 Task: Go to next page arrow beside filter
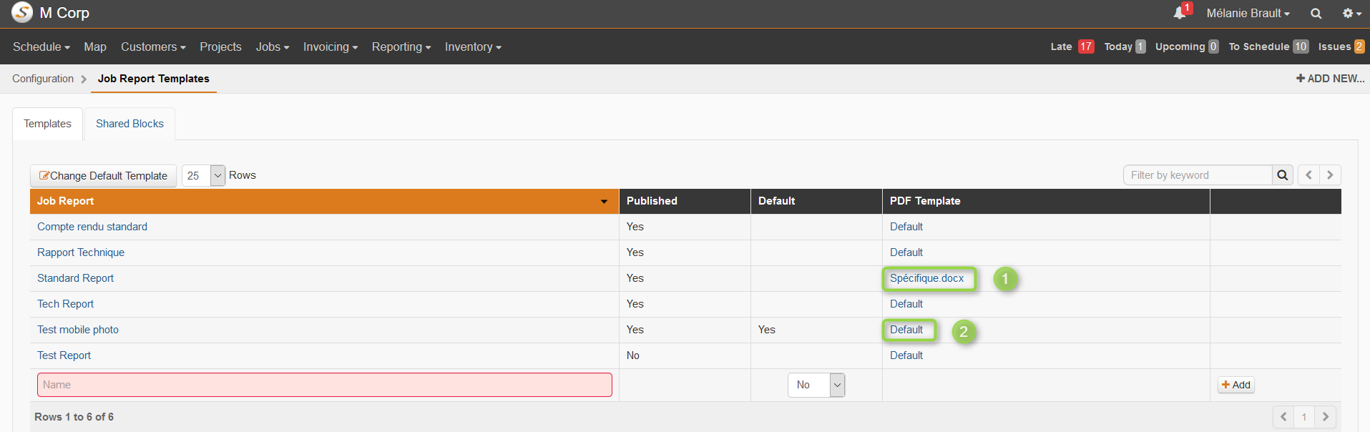tap(1330, 175)
